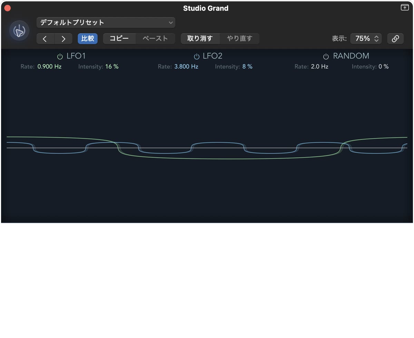Click the 取り消す undo button
Image resolution: width=414 pixels, height=338 pixels.
click(x=200, y=38)
